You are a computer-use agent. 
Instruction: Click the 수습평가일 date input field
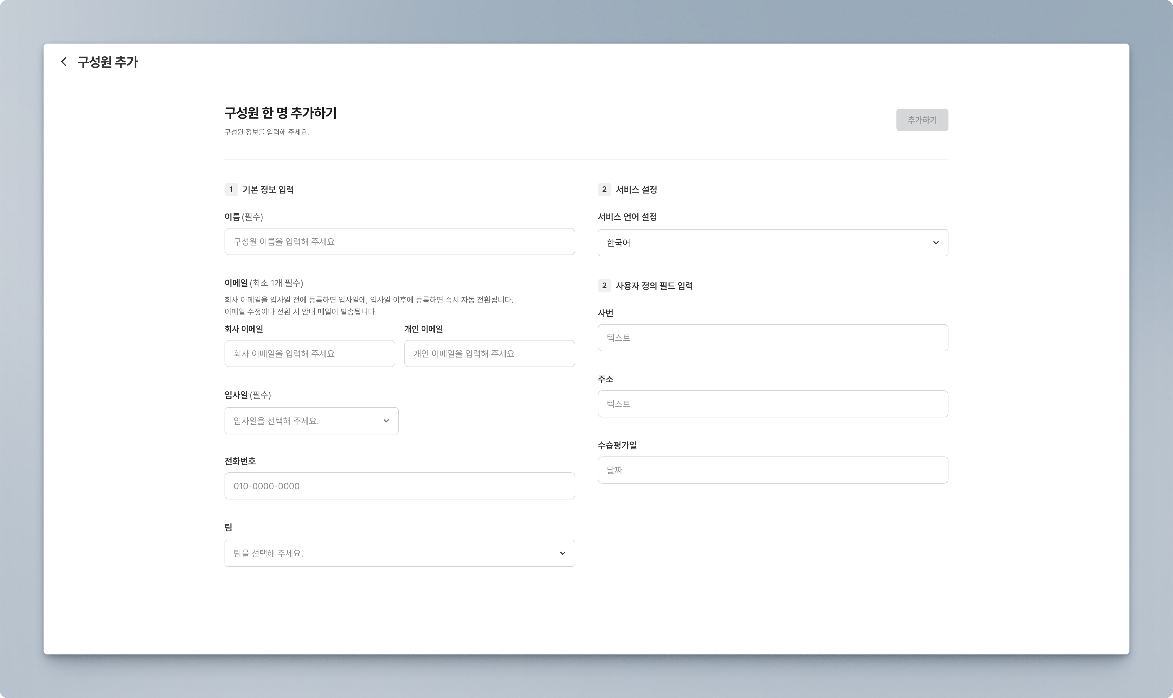click(773, 470)
